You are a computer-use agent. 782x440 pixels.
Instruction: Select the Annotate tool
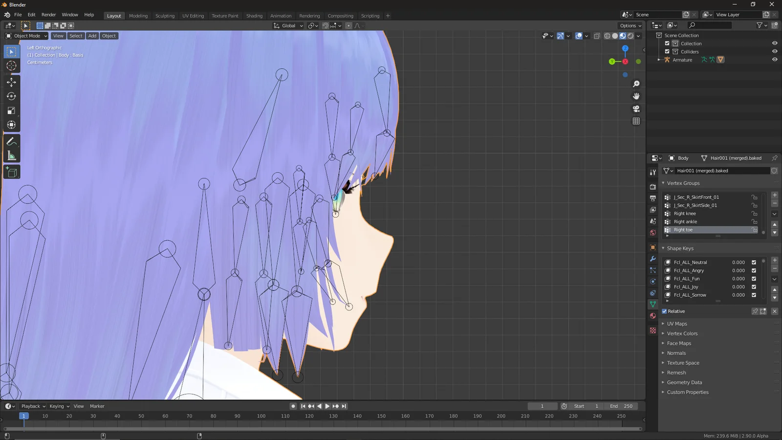tap(11, 142)
